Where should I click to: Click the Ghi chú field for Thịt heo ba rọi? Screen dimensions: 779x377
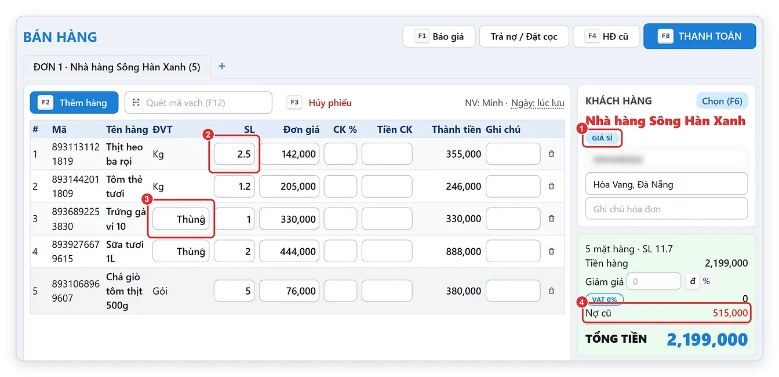(513, 154)
